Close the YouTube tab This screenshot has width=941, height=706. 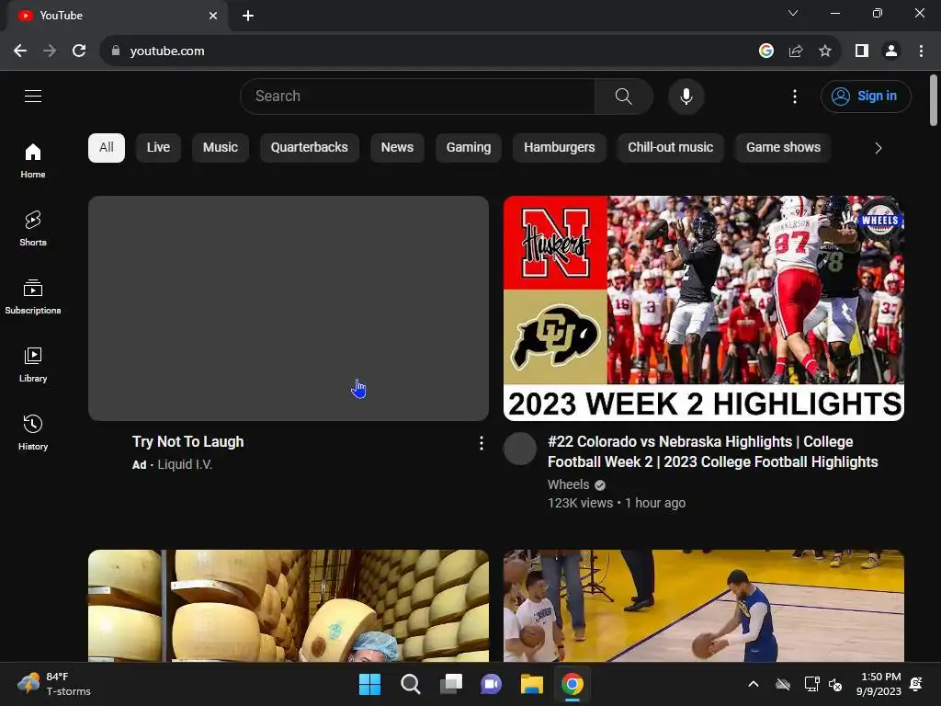tap(213, 16)
